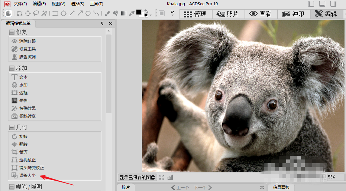Collapse the 修复 section

click(11, 32)
